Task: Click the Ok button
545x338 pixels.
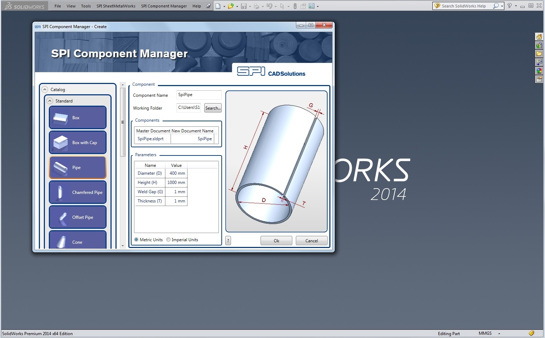Action: (x=276, y=241)
